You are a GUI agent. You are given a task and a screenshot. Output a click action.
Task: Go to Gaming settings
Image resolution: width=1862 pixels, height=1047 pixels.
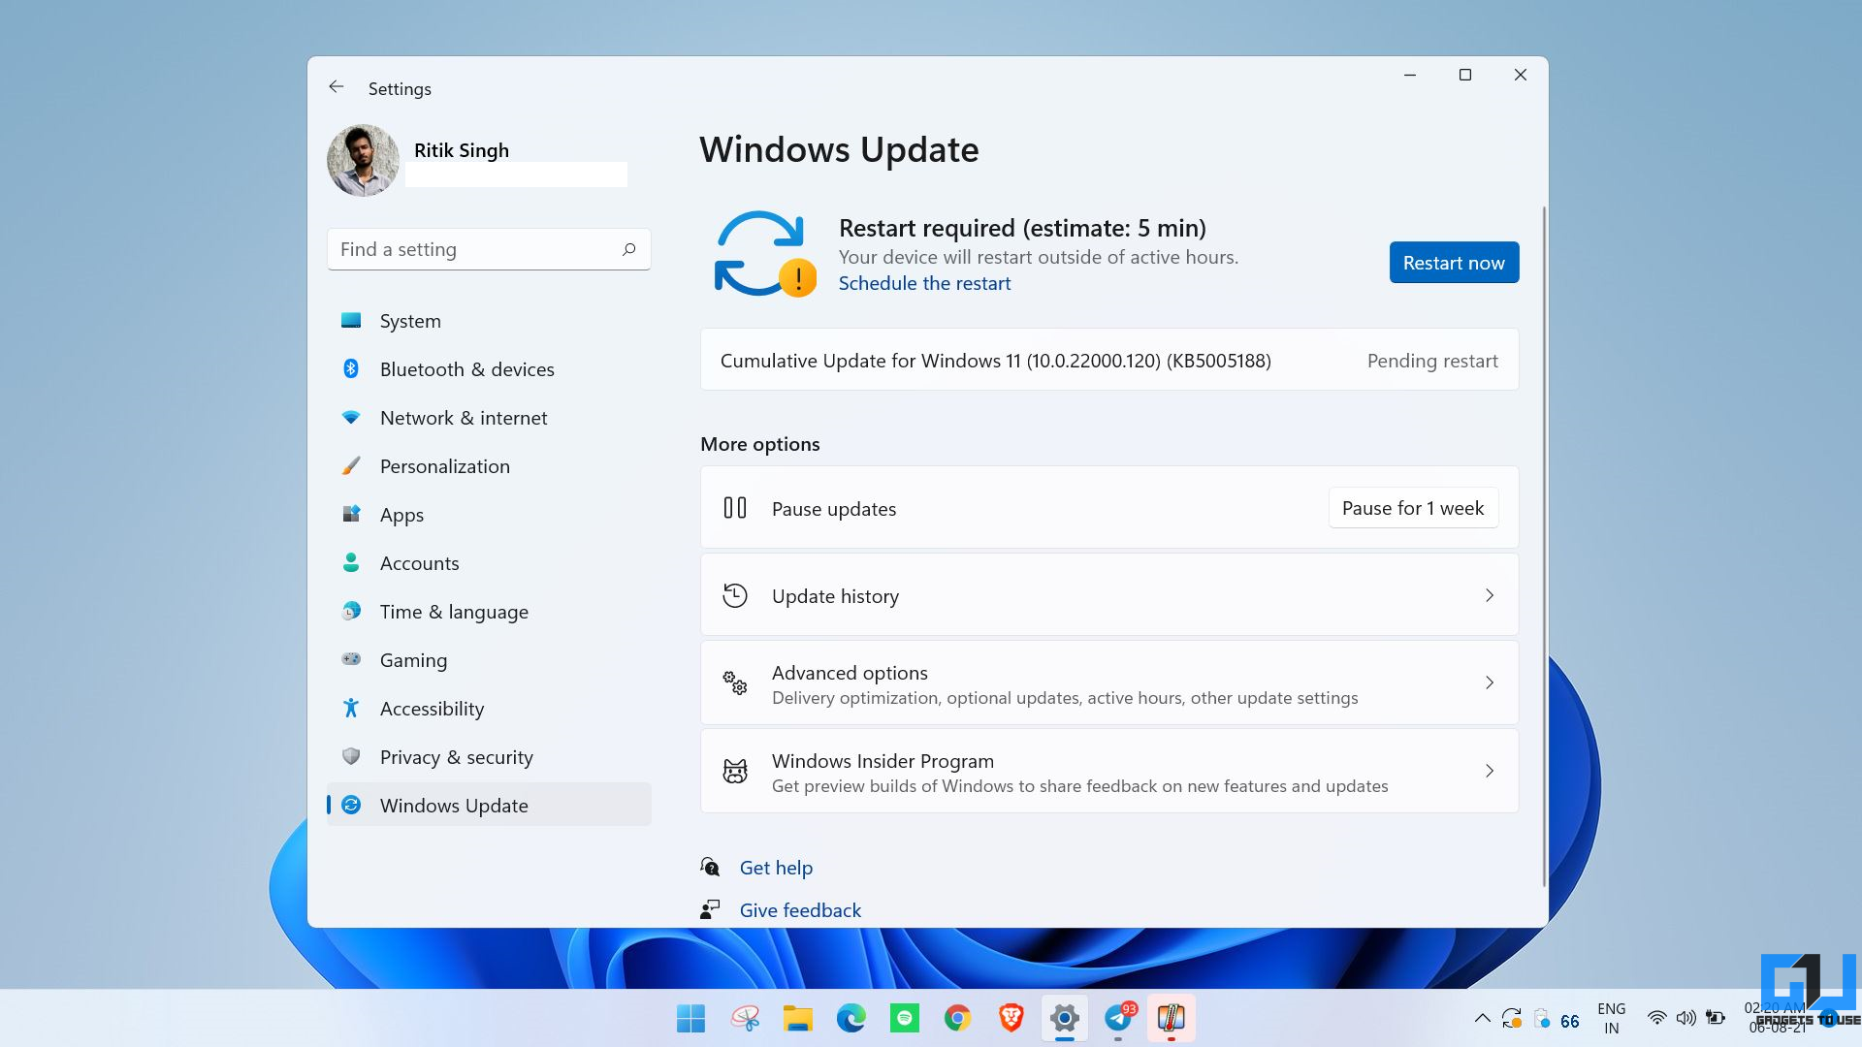(x=489, y=660)
